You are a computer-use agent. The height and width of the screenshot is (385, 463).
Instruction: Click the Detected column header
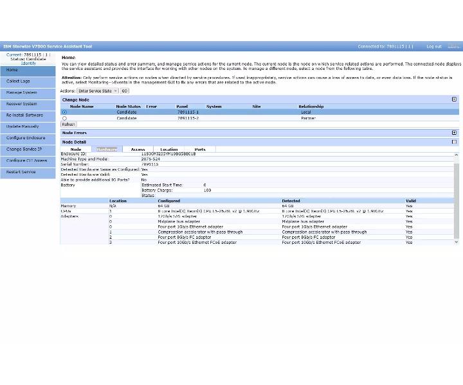291,201
